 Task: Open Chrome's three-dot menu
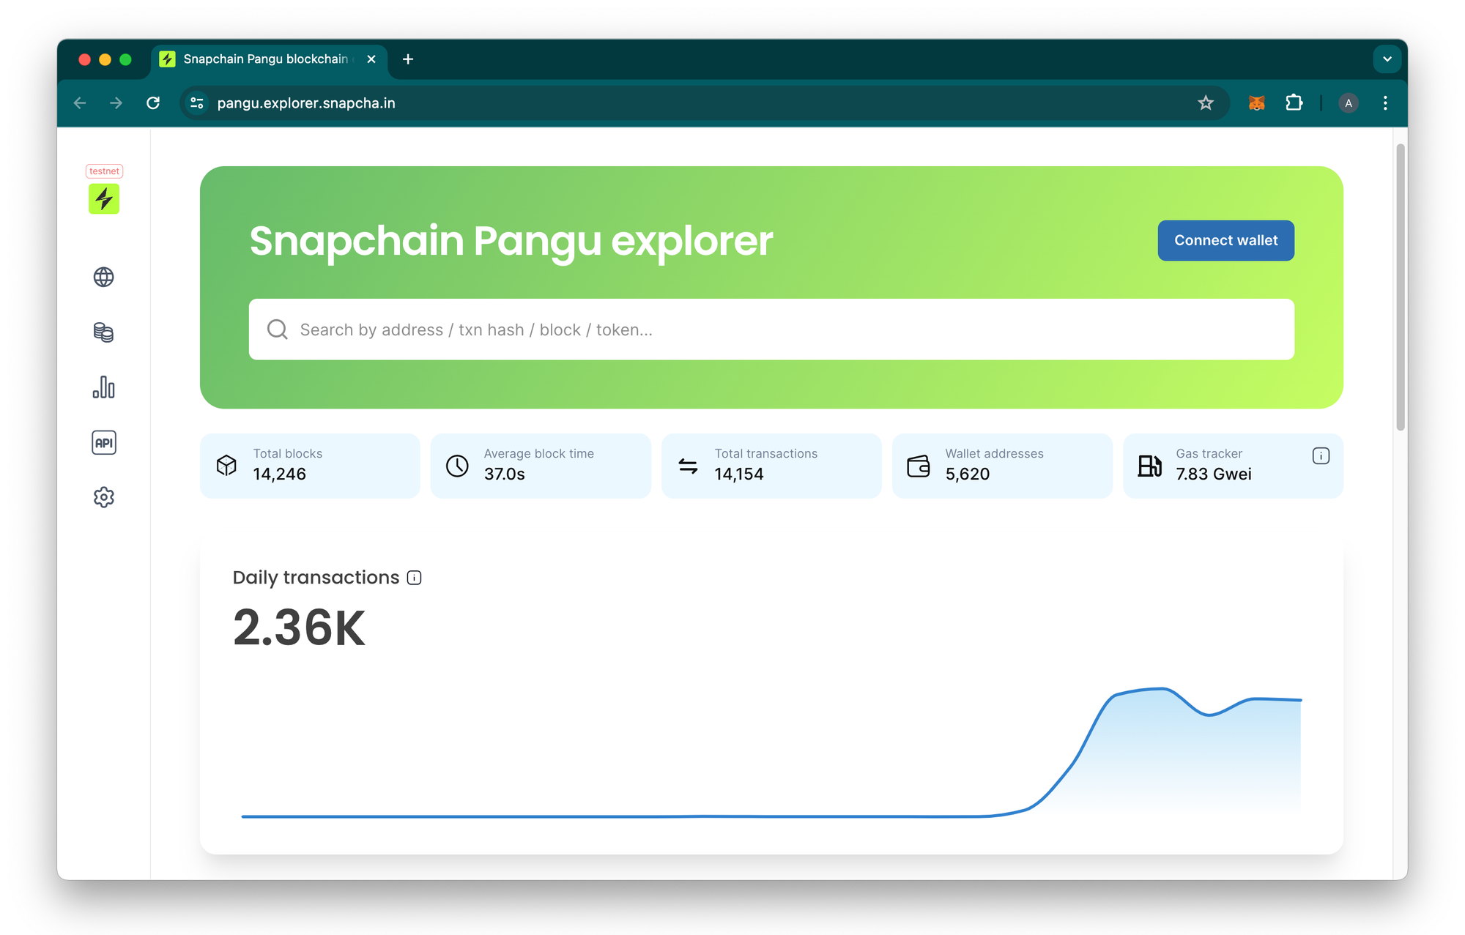(1385, 103)
